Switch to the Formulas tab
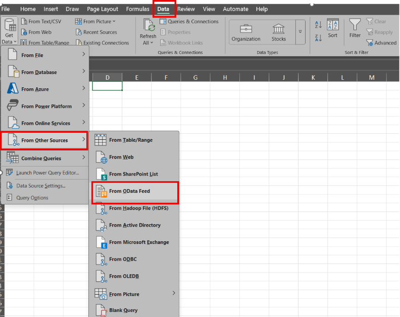The width and height of the screenshot is (400, 317). (x=137, y=9)
